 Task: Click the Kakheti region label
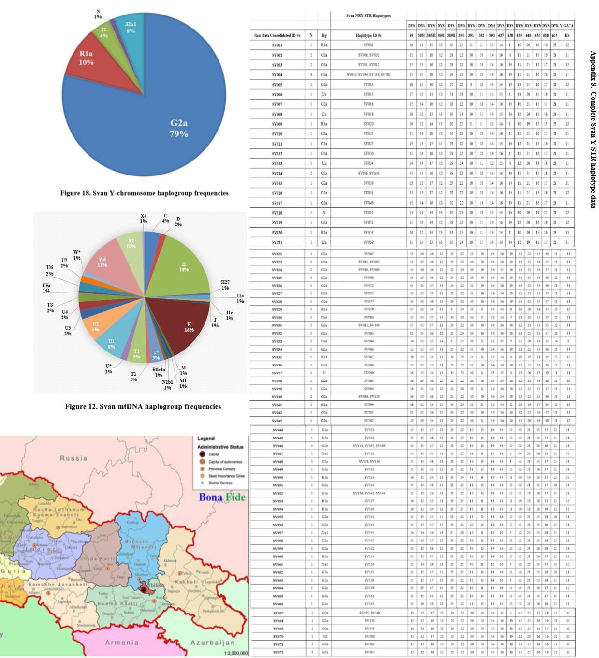[x=186, y=582]
